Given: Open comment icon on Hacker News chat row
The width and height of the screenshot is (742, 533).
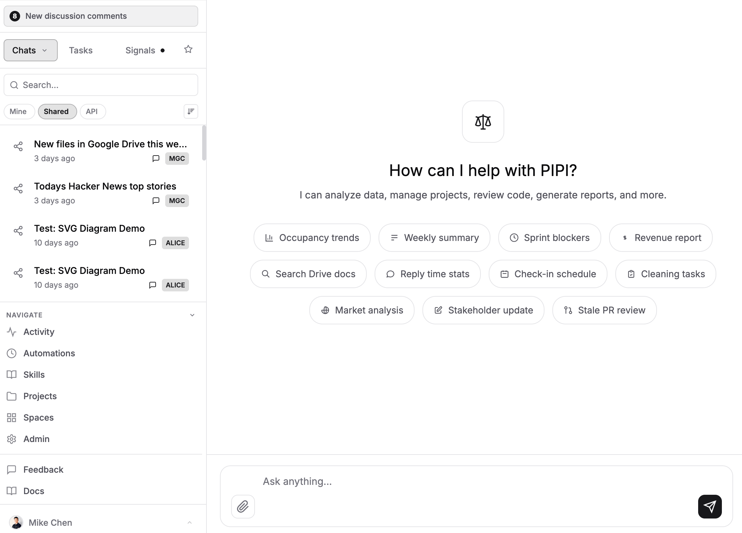Looking at the screenshot, I should point(156,200).
